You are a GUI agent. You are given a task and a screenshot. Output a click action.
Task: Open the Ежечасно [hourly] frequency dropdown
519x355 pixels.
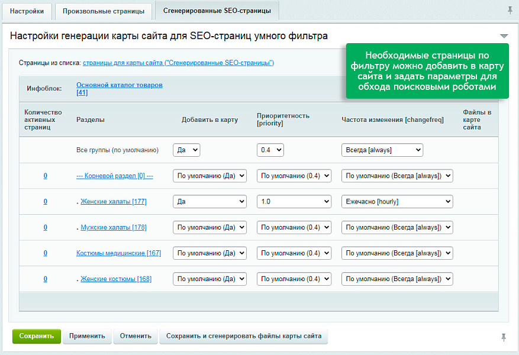coord(396,201)
